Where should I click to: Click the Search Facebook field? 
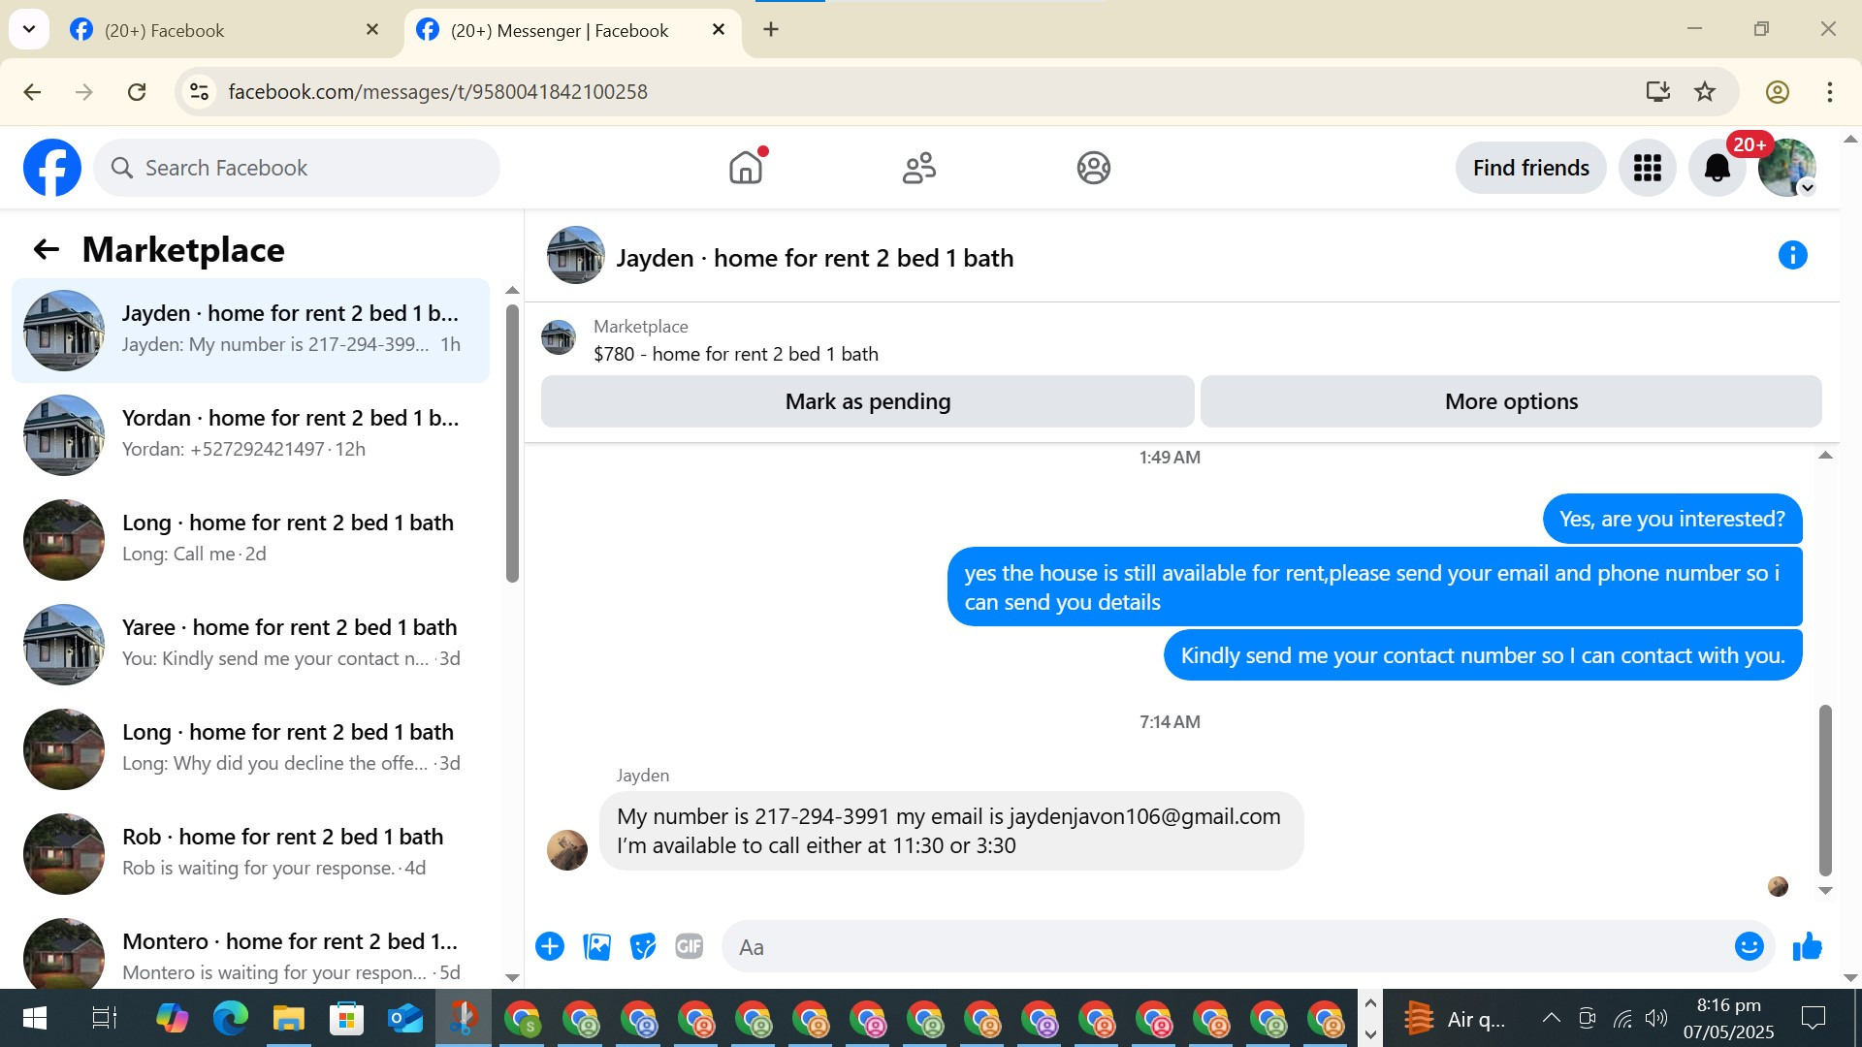pos(297,168)
